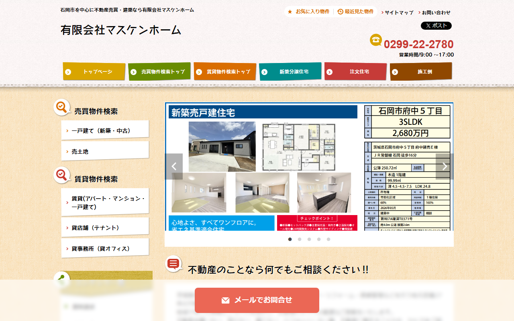Click the star icon for お気に入り物件

click(290, 12)
